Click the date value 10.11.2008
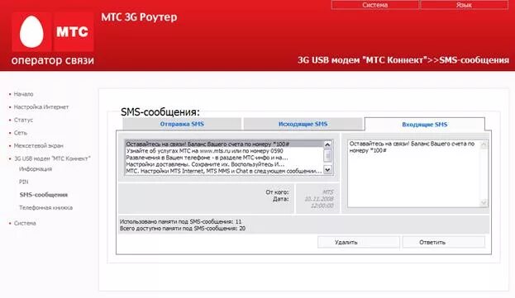 click(319, 199)
